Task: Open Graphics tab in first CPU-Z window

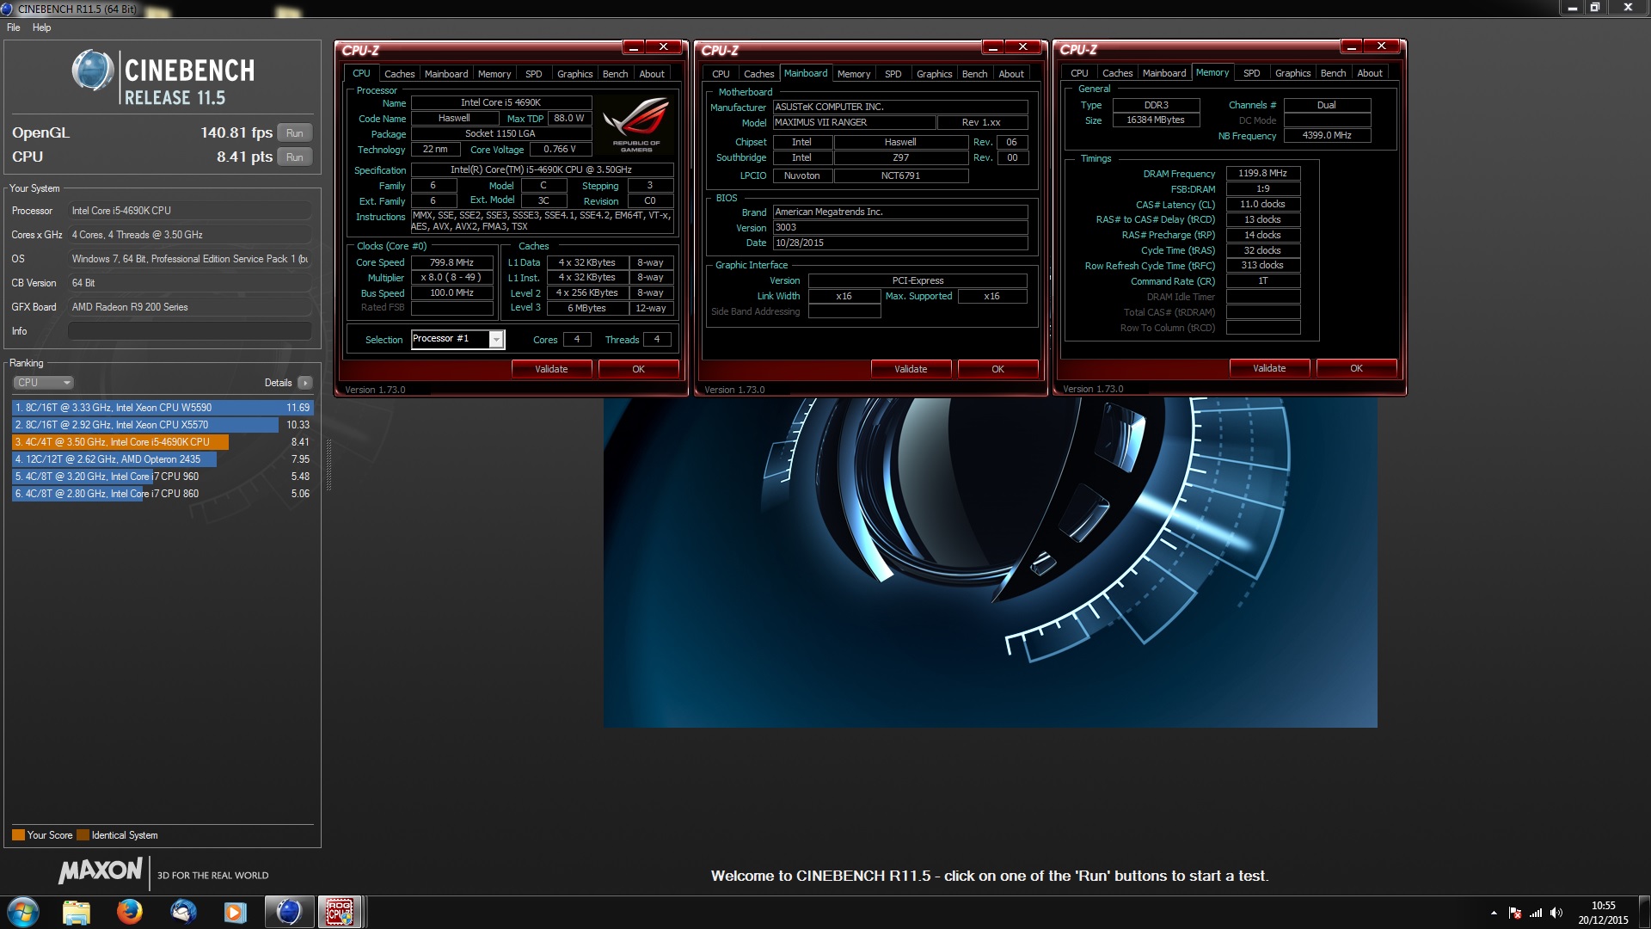Action: coord(574,74)
